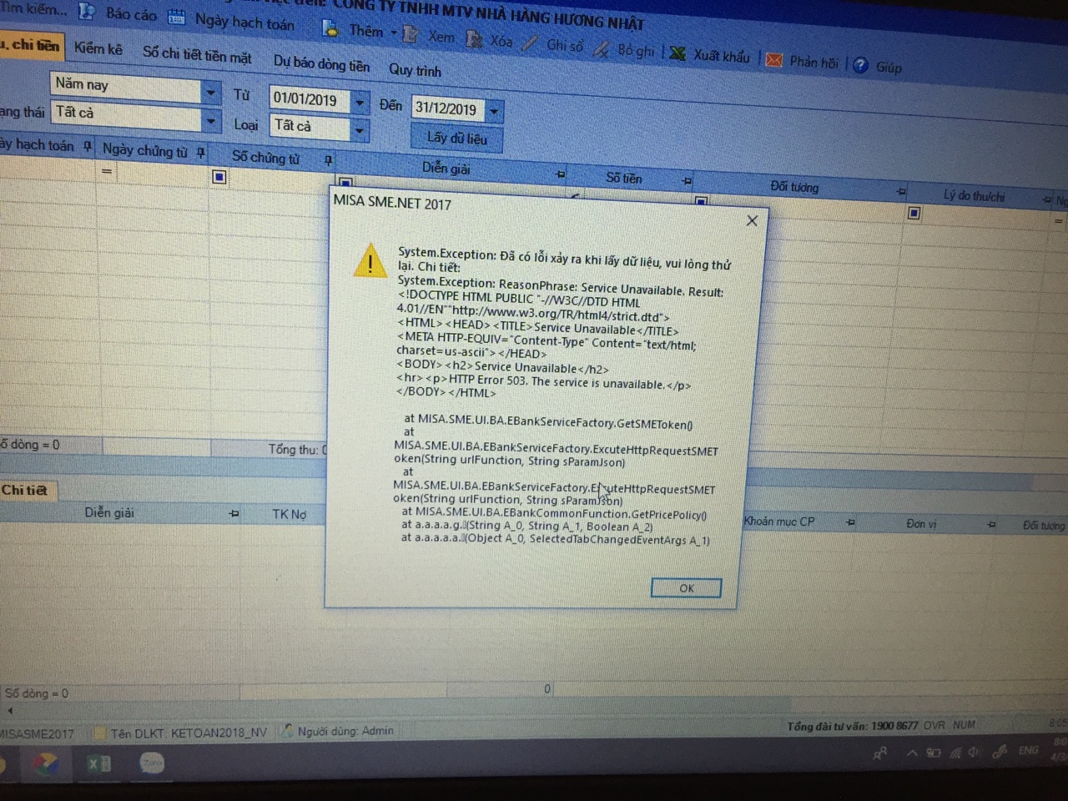Open Chrome from the taskbar
The width and height of the screenshot is (1068, 801).
click(x=45, y=763)
